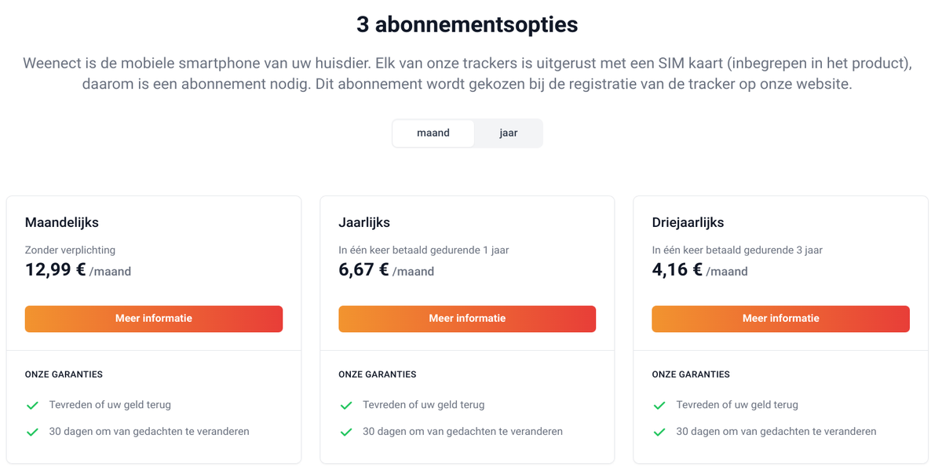The height and width of the screenshot is (471, 942).
Task: Click second green checkmark in Driejaarlijks card
Action: (659, 432)
